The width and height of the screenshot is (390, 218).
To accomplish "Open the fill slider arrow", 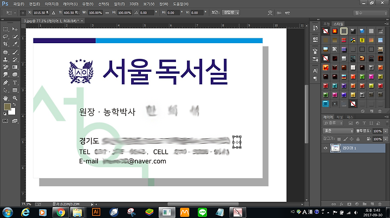I will pos(386,139).
